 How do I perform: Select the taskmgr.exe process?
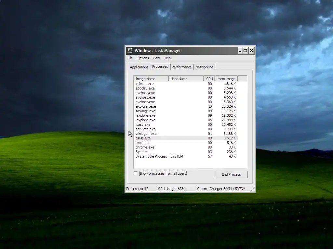[186, 111]
